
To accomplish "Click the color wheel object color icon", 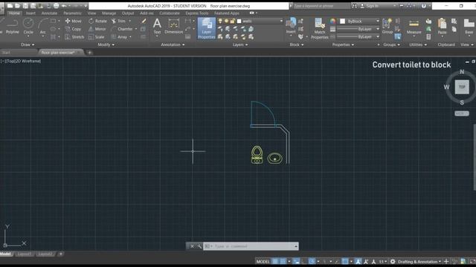I will click(333, 21).
